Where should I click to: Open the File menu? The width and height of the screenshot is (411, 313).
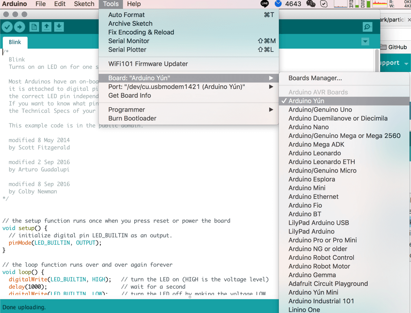tap(40, 4)
